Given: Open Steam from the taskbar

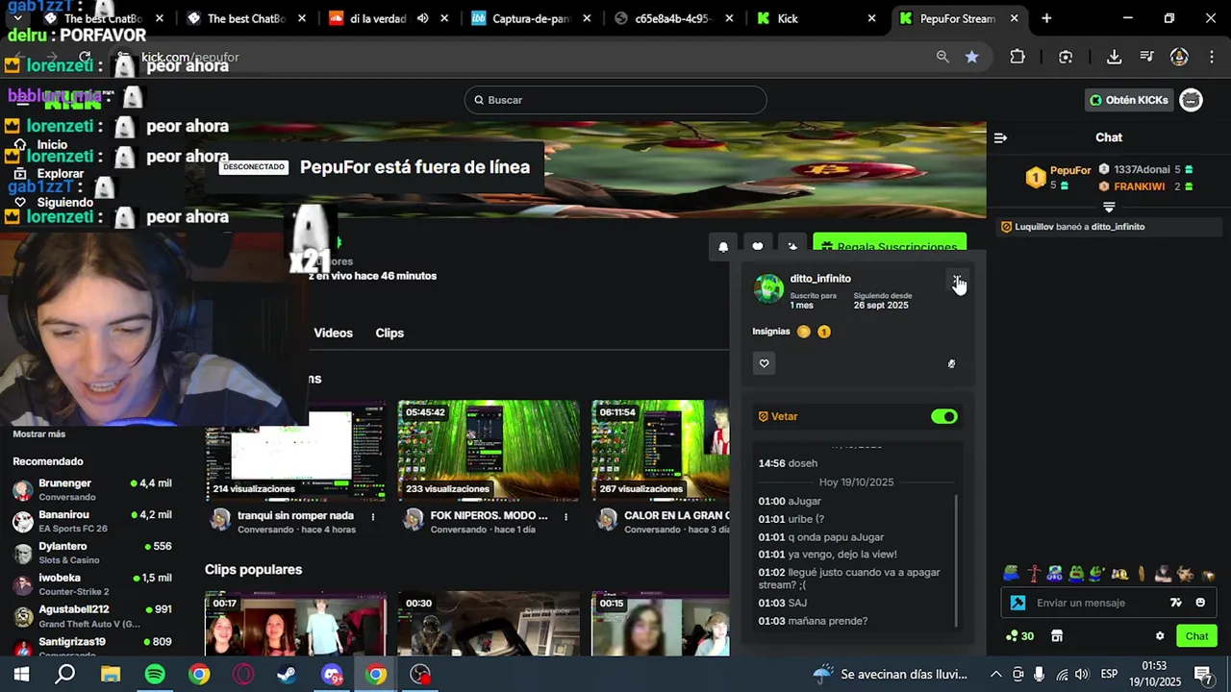Looking at the screenshot, I should [287, 675].
